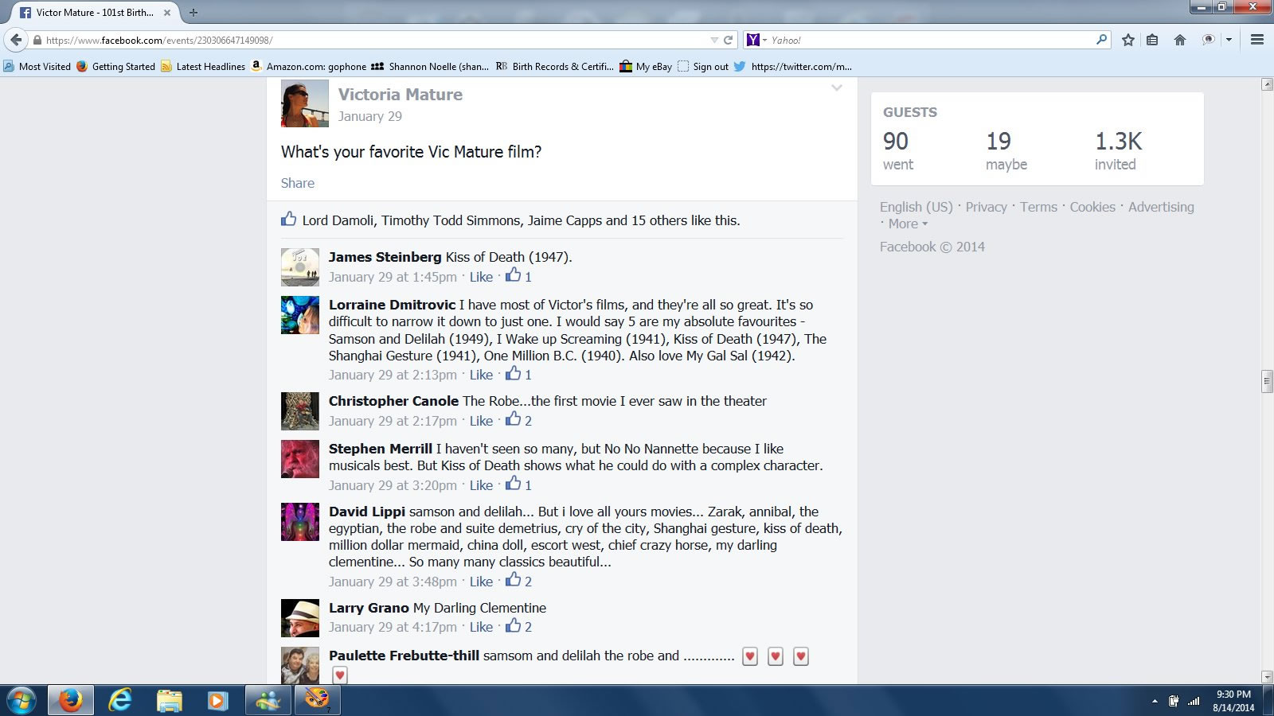View the 19 maybe guest list

(1006, 150)
